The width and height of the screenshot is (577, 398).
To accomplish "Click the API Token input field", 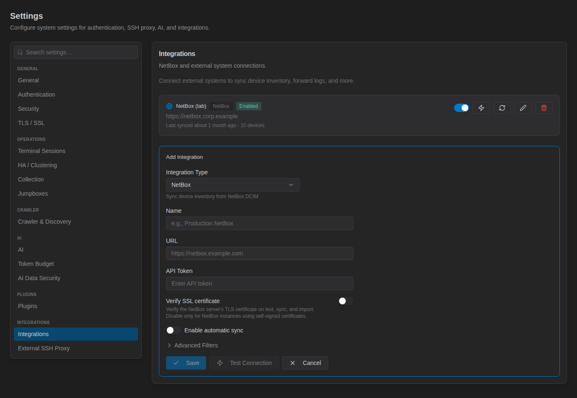I will (x=260, y=283).
